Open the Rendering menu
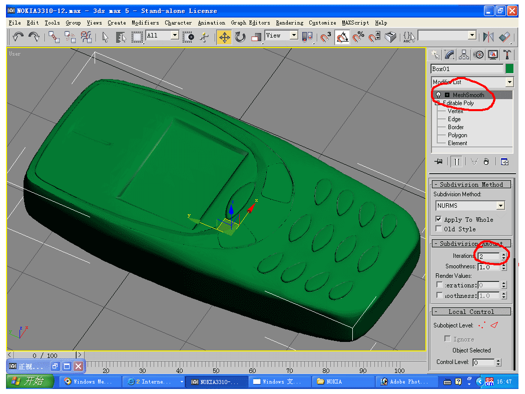The image size is (525, 394). coord(290,23)
